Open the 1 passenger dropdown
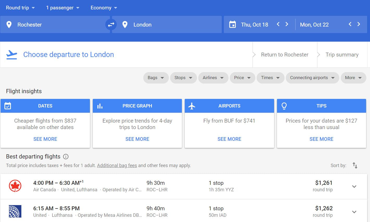This screenshot has height=222, width=370. (63, 8)
